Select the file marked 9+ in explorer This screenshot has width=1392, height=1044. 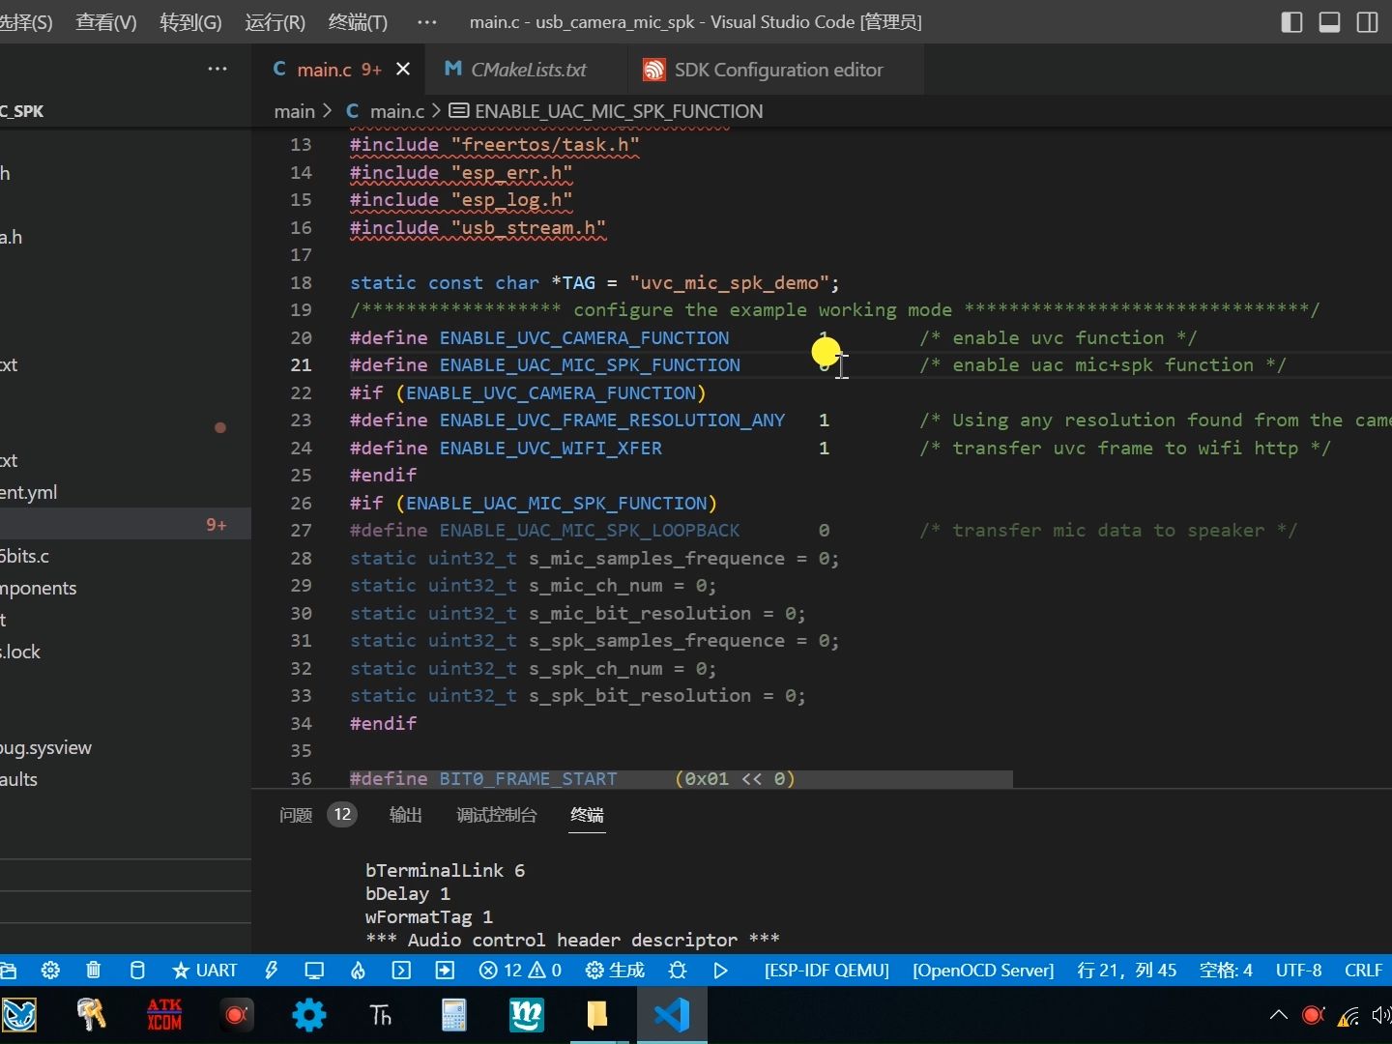[126, 524]
